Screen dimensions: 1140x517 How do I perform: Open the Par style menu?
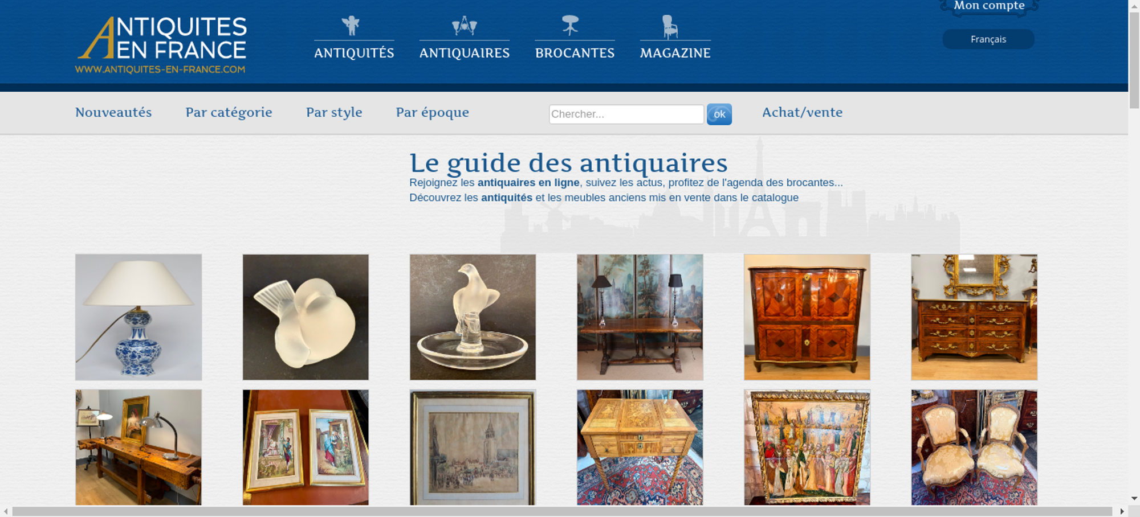(334, 112)
